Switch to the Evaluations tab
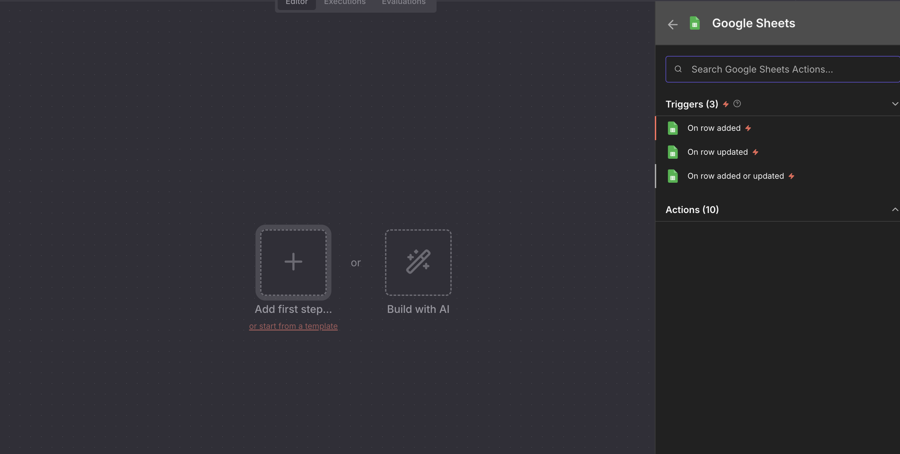 (x=403, y=3)
